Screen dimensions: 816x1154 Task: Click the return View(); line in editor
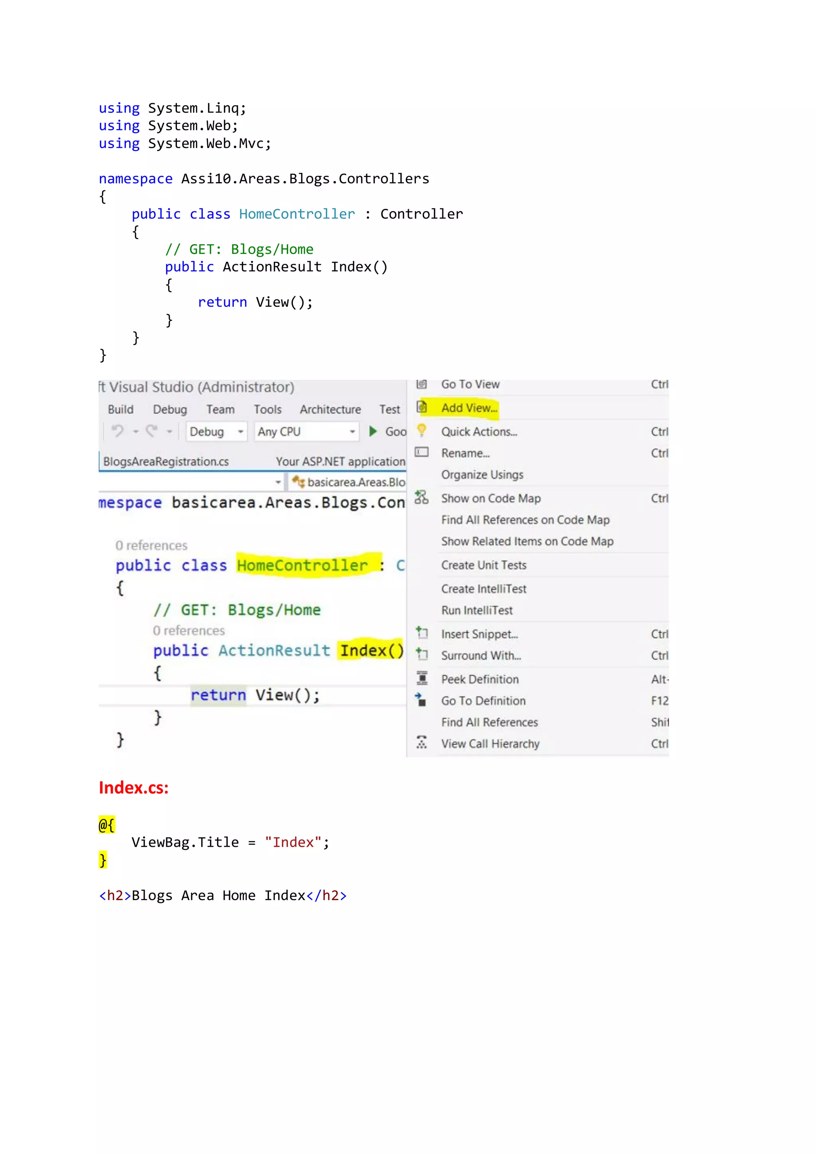[x=255, y=695]
